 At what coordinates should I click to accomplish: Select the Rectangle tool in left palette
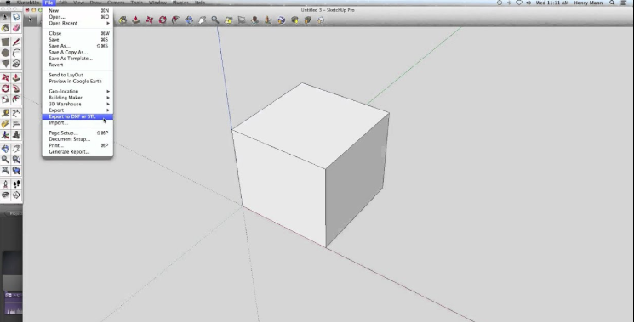click(x=5, y=42)
